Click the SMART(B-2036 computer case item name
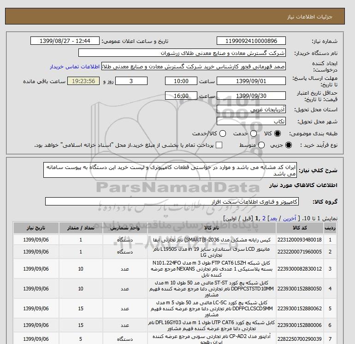 coord(212,240)
